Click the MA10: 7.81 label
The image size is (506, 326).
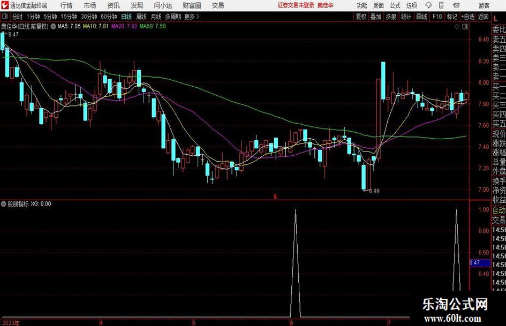(x=95, y=26)
